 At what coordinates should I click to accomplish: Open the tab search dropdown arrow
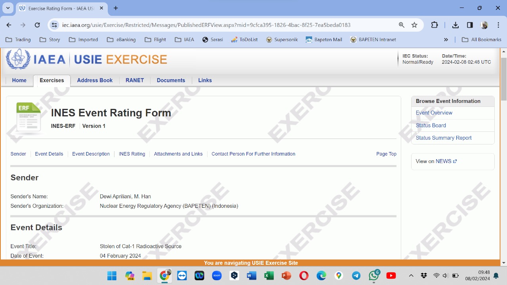[x=8, y=8]
